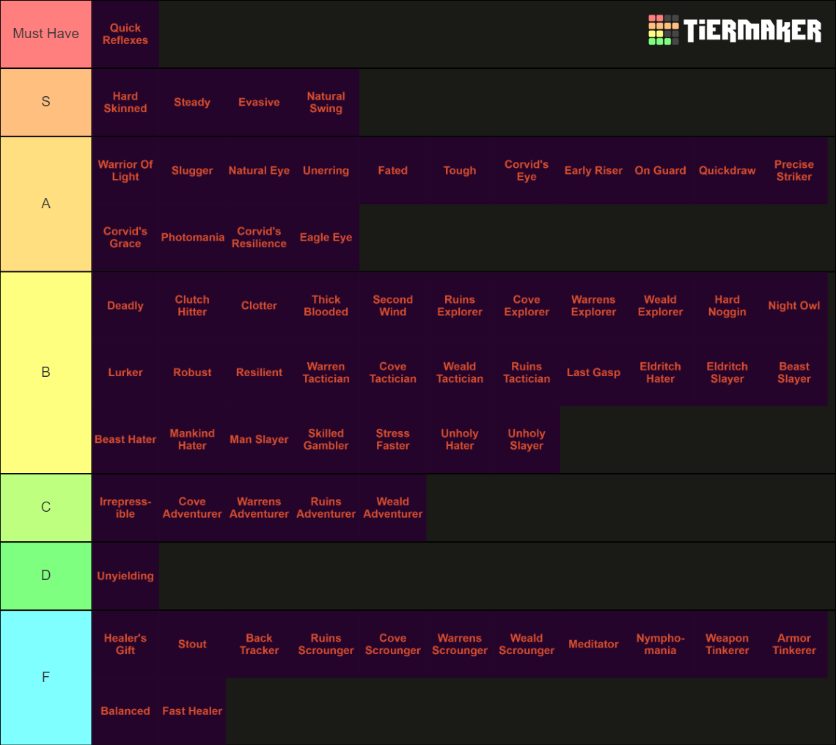Select the Fast Healer tile
The height and width of the screenshot is (745, 836).
point(192,711)
